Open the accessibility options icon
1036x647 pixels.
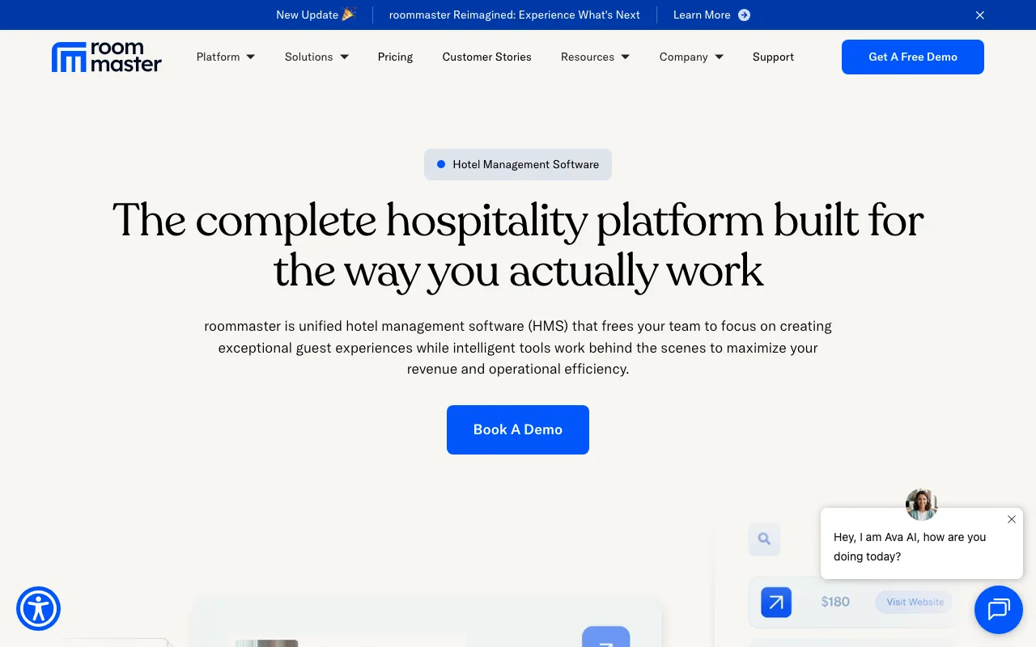point(39,608)
